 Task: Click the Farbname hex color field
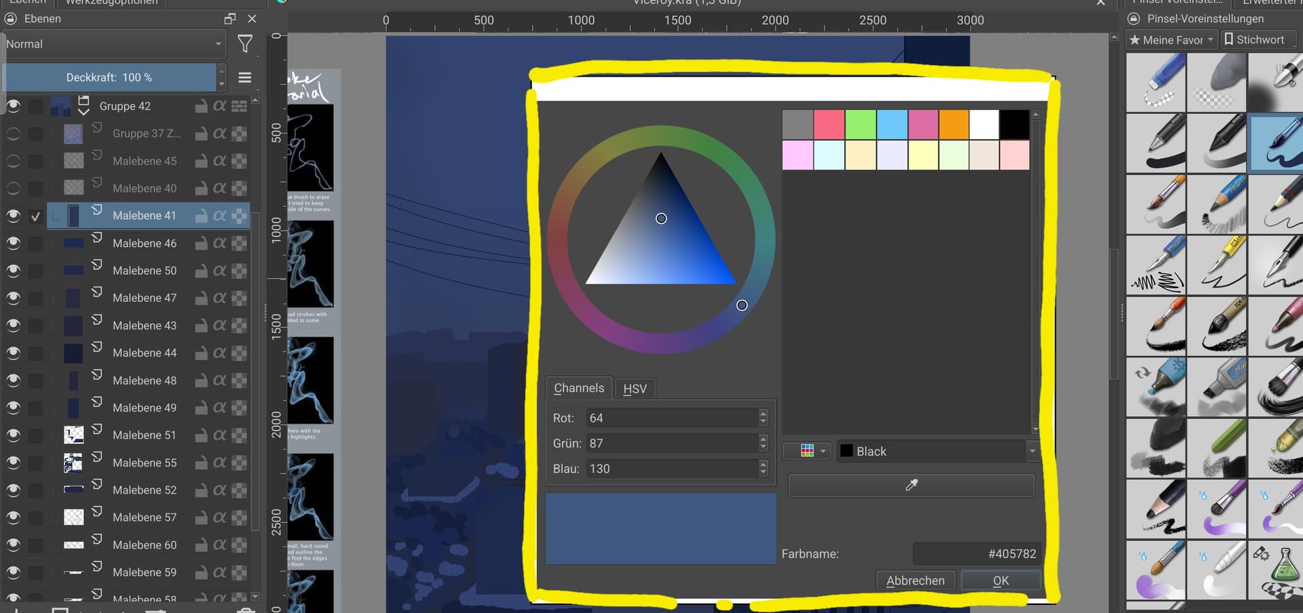tap(976, 554)
